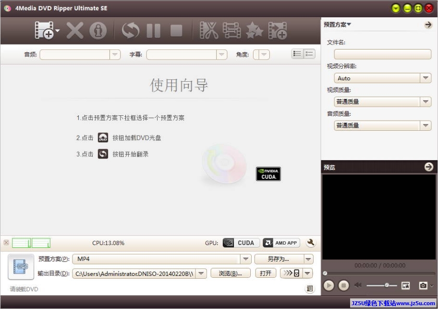
Task: Open the MP4 preset profile dropdown
Action: pos(245,259)
